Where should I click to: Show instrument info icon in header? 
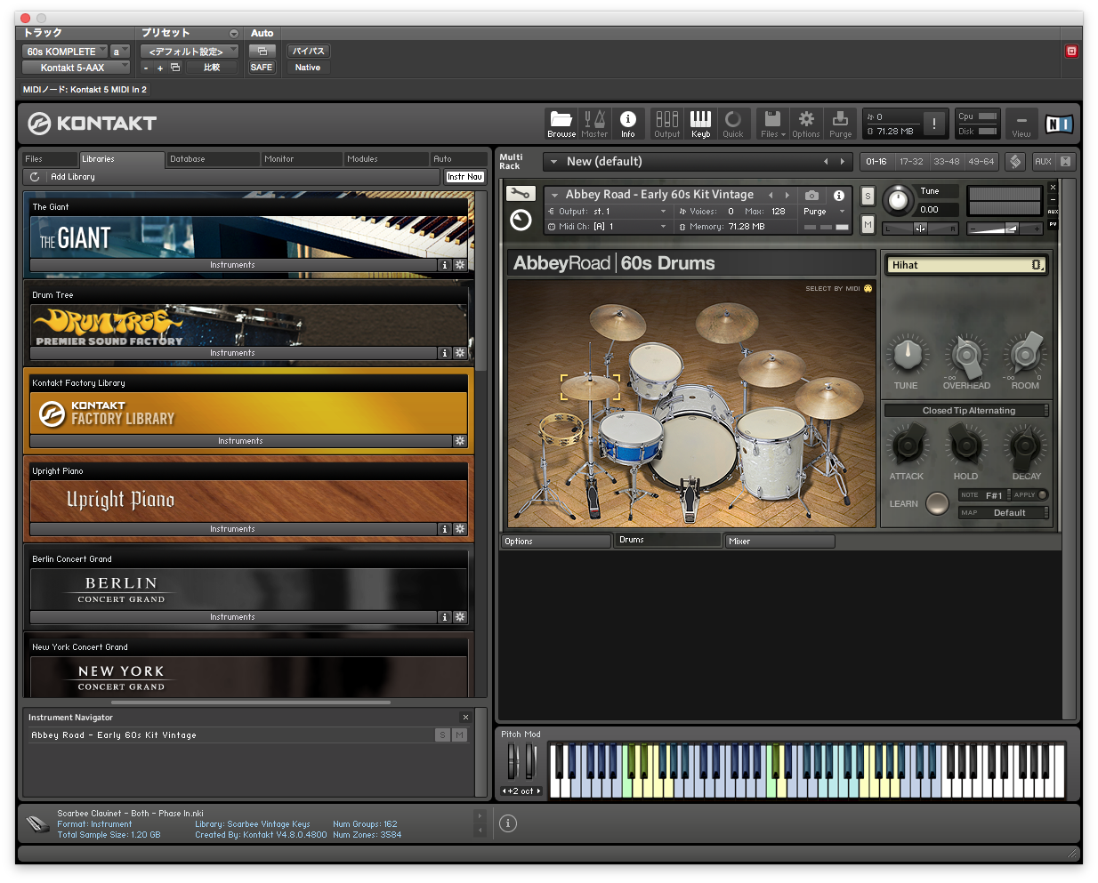tap(839, 195)
